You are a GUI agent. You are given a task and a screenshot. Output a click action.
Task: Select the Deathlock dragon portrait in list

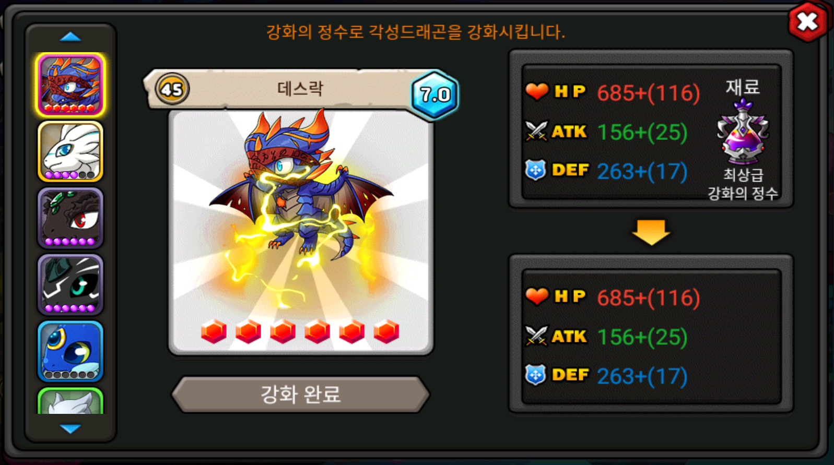pyautogui.click(x=71, y=85)
